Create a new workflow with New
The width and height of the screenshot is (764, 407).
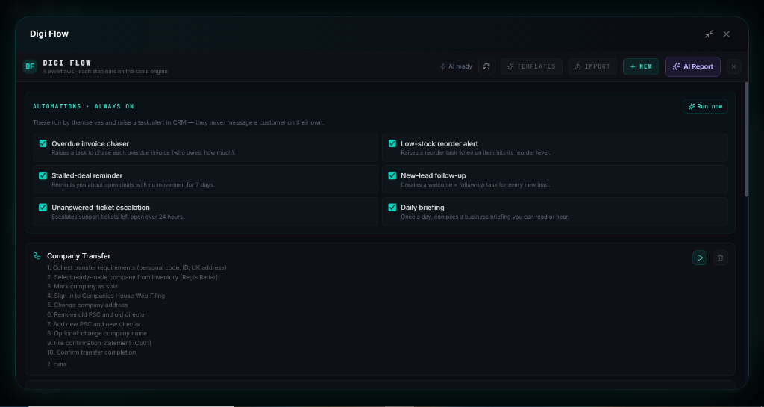coord(641,66)
